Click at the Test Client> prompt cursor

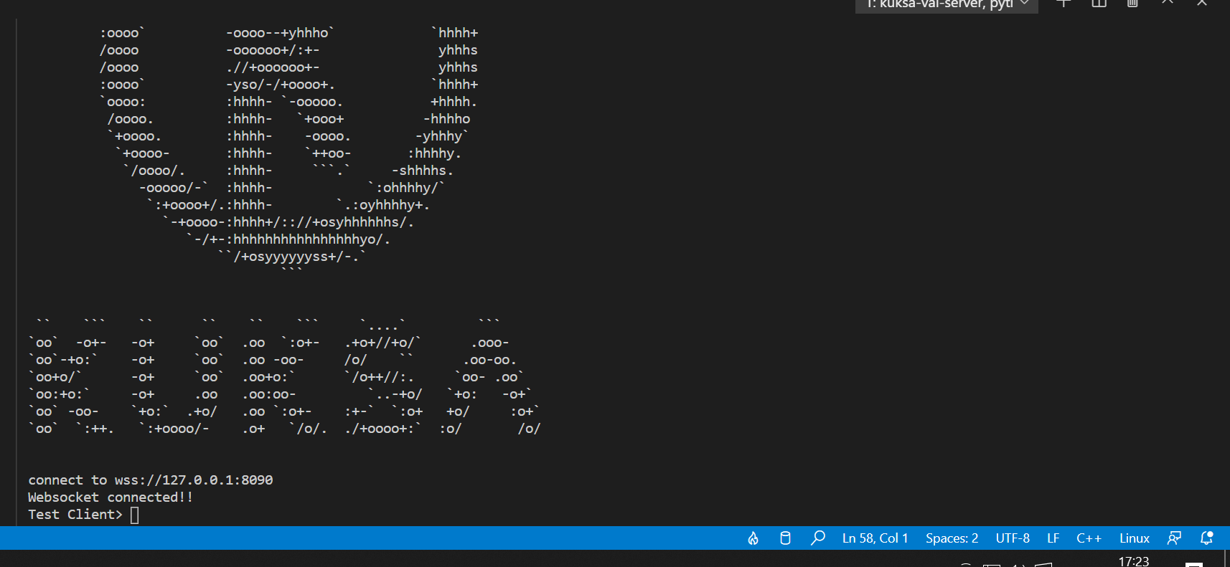[135, 515]
